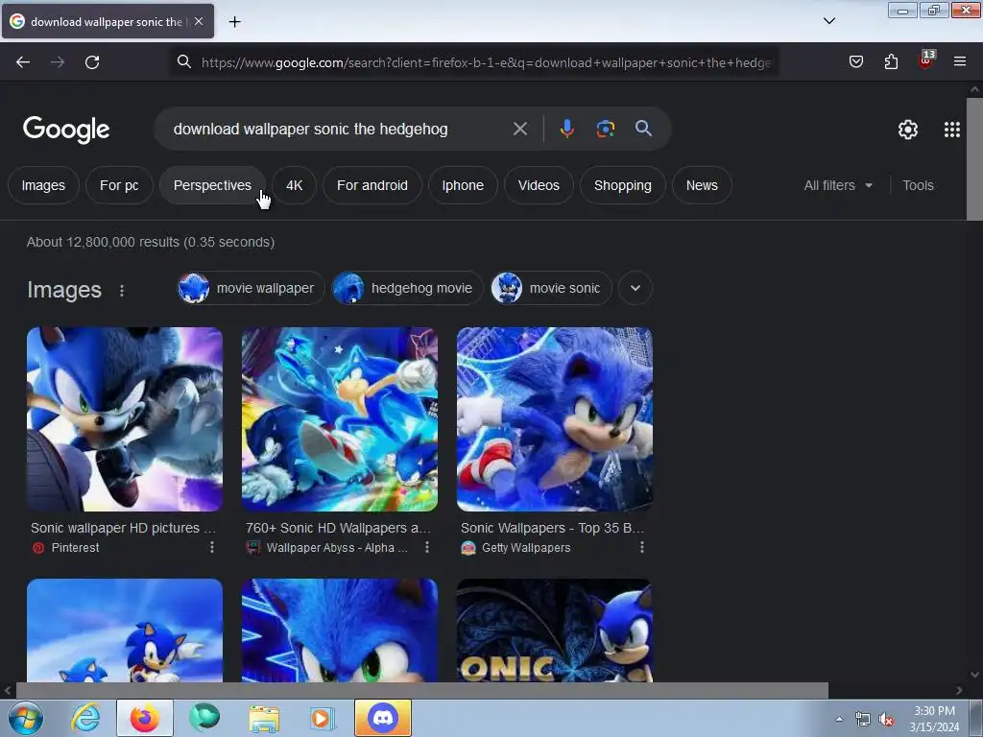Save page to Pocket
The width and height of the screenshot is (983, 737).
pyautogui.click(x=855, y=61)
